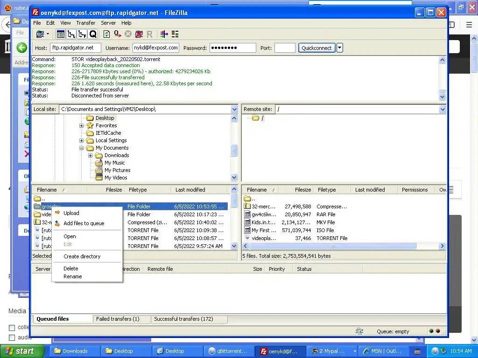
Task: Select the Desktop folder in local tree
Action: (105, 118)
